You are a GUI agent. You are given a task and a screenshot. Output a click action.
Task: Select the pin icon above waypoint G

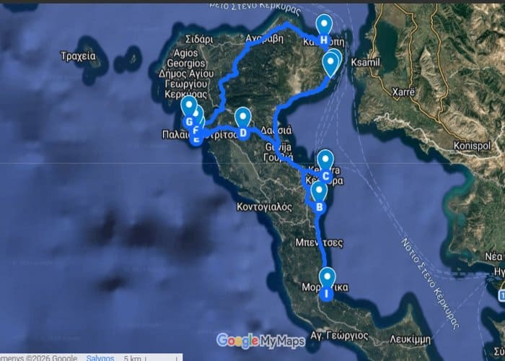[189, 106]
